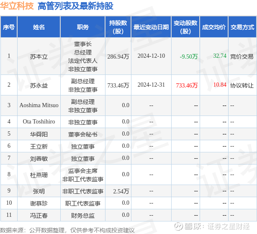Click the name 王立新
The width and height of the screenshot is (257, 234).
(39, 147)
